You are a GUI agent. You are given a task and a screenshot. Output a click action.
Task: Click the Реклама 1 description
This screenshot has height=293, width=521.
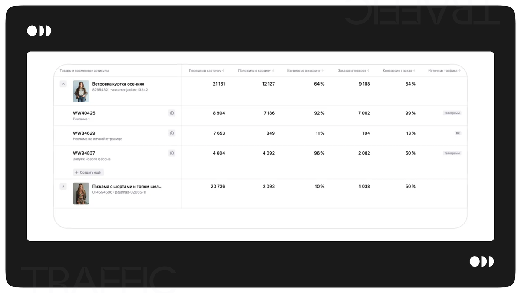[81, 119]
